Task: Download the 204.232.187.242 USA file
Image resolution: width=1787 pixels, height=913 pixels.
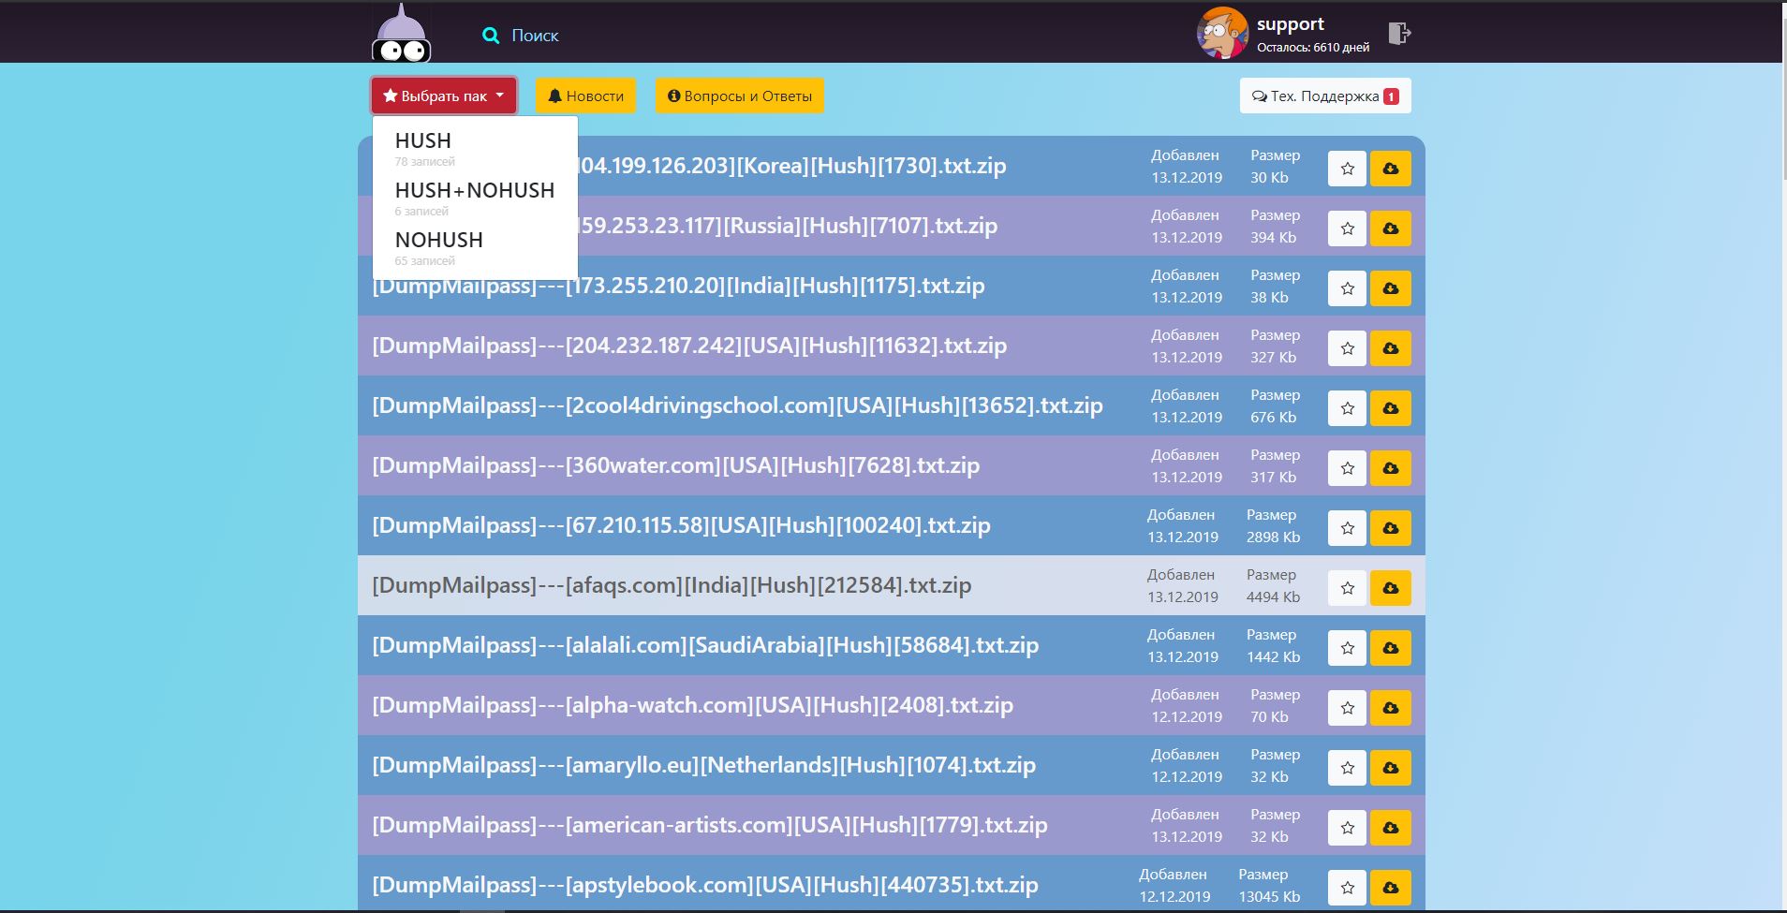Action: click(x=1390, y=348)
